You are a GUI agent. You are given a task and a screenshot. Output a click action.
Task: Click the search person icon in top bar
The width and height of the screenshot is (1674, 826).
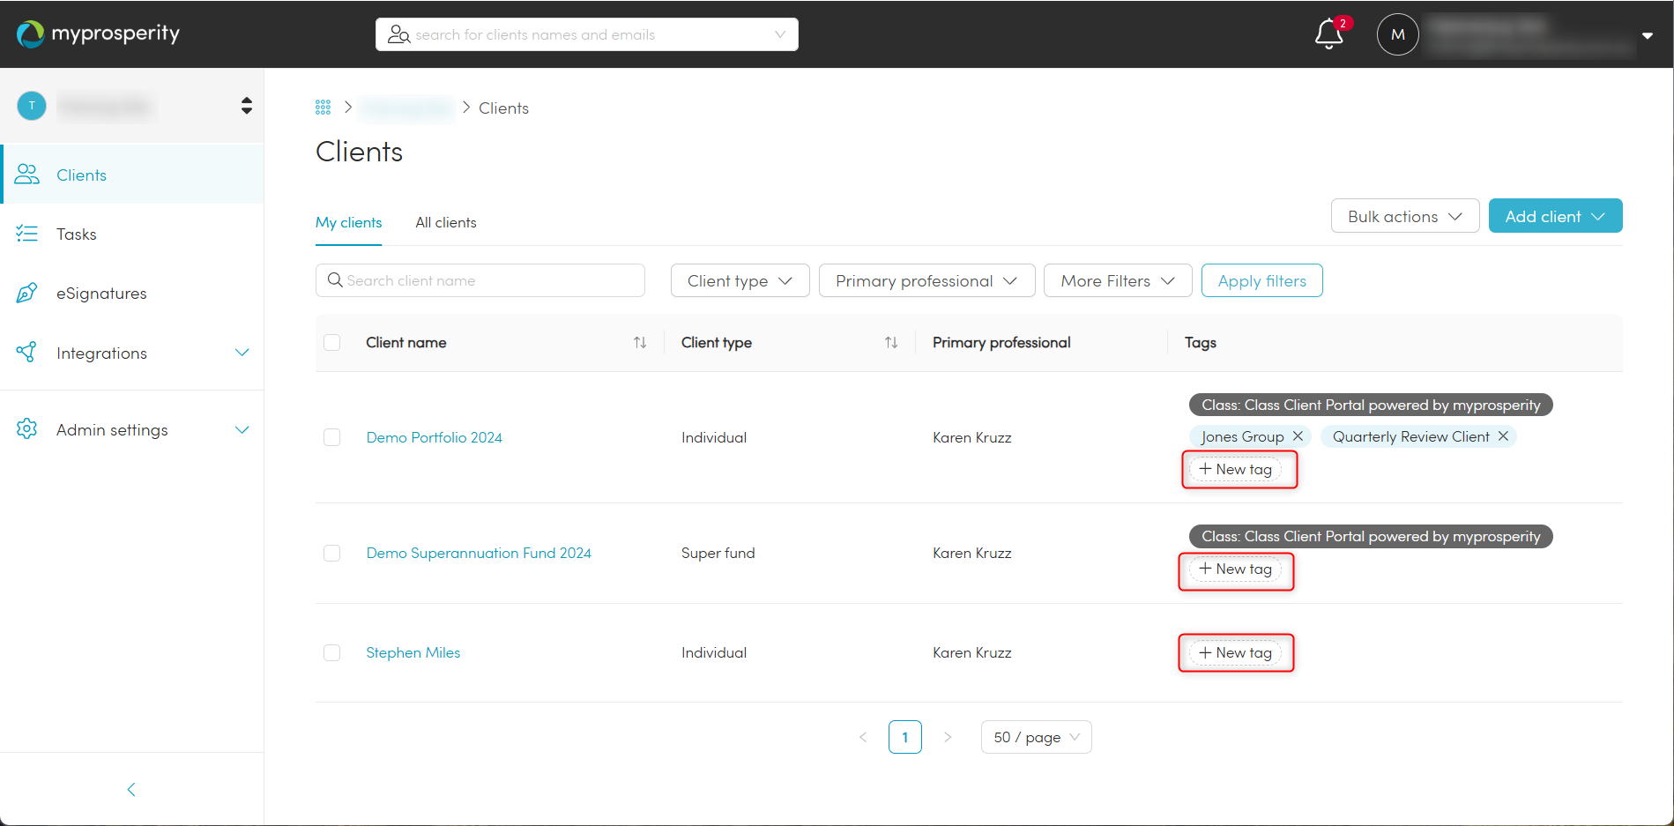(398, 34)
